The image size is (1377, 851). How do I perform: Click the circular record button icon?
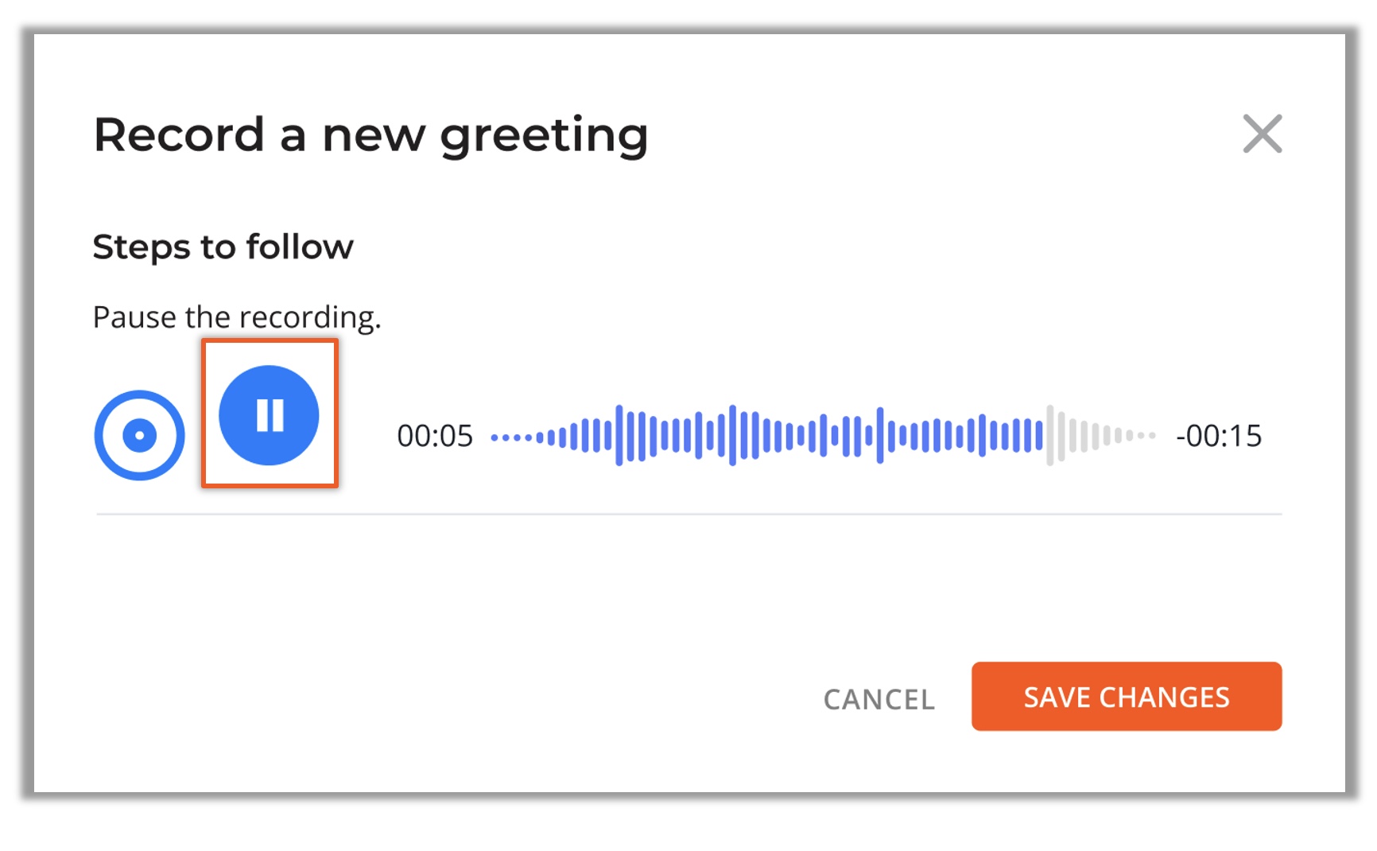[x=140, y=435]
